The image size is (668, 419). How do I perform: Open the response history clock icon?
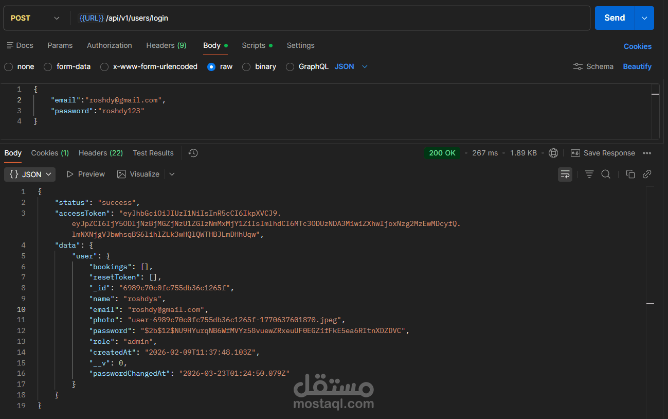193,153
